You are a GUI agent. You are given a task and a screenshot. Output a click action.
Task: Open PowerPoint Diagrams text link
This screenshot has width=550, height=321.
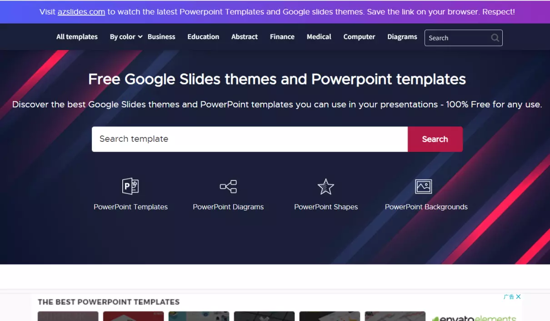(228, 207)
